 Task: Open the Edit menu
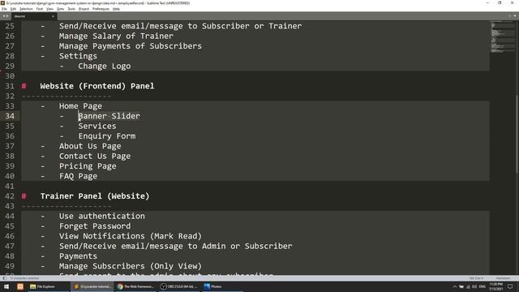pyautogui.click(x=13, y=9)
